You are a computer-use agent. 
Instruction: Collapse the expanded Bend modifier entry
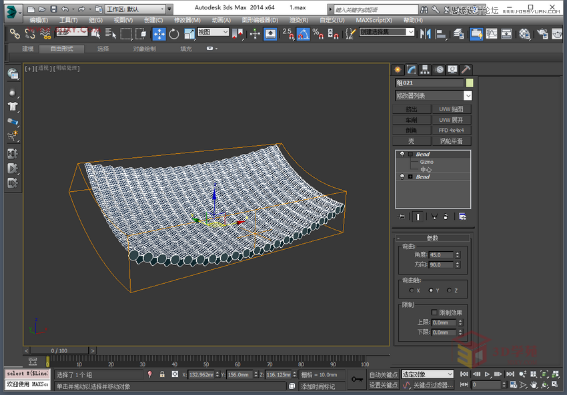pyautogui.click(x=409, y=154)
